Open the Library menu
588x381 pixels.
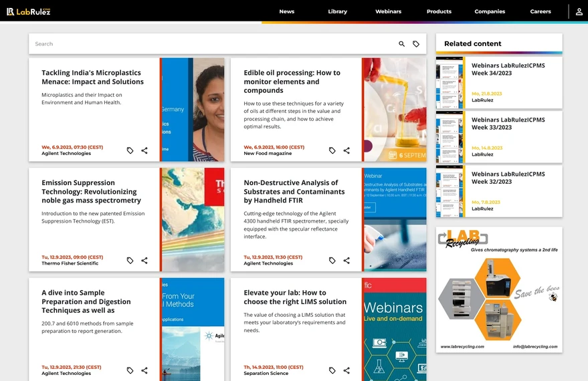(x=338, y=11)
